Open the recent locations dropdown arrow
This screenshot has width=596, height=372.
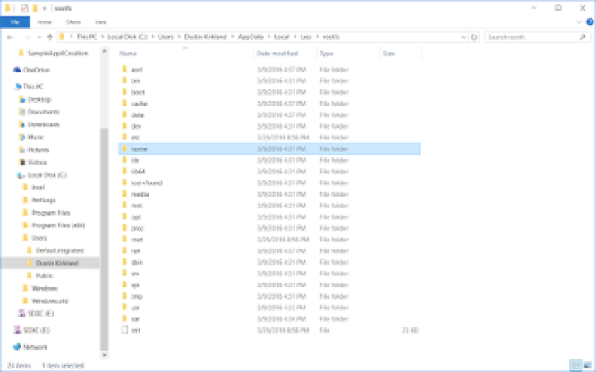(x=39, y=38)
